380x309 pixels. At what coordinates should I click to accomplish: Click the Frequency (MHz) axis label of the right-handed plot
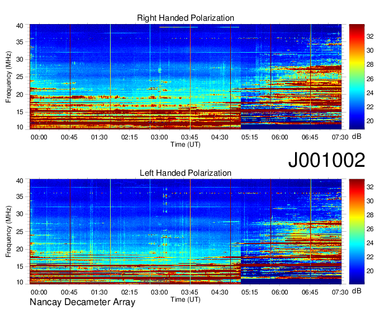coord(8,77)
